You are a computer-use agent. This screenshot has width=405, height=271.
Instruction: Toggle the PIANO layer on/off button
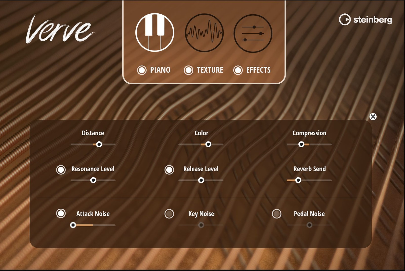pyautogui.click(x=142, y=70)
